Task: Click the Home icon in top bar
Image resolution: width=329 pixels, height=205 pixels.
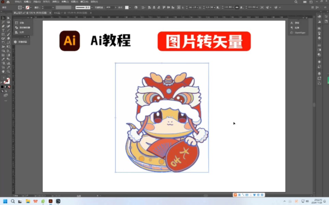Action: pos(8,2)
